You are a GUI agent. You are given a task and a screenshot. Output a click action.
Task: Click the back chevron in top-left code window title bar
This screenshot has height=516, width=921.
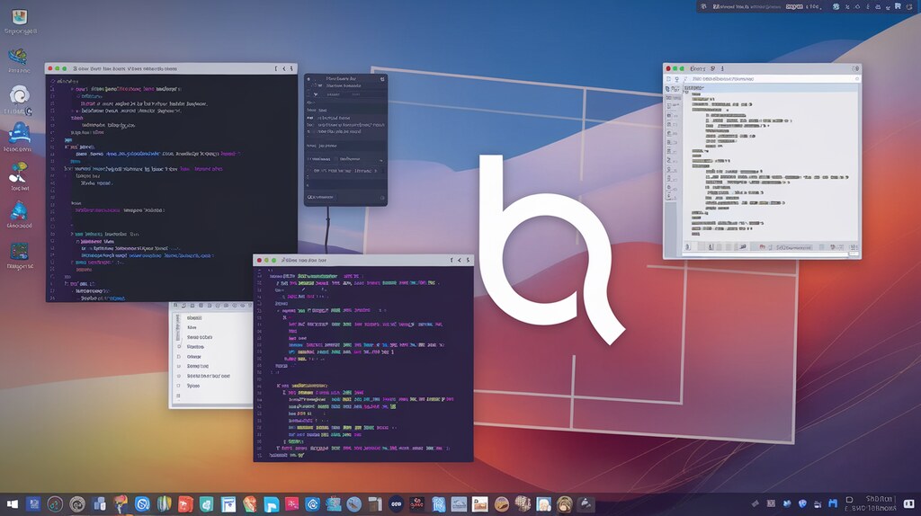(284, 68)
